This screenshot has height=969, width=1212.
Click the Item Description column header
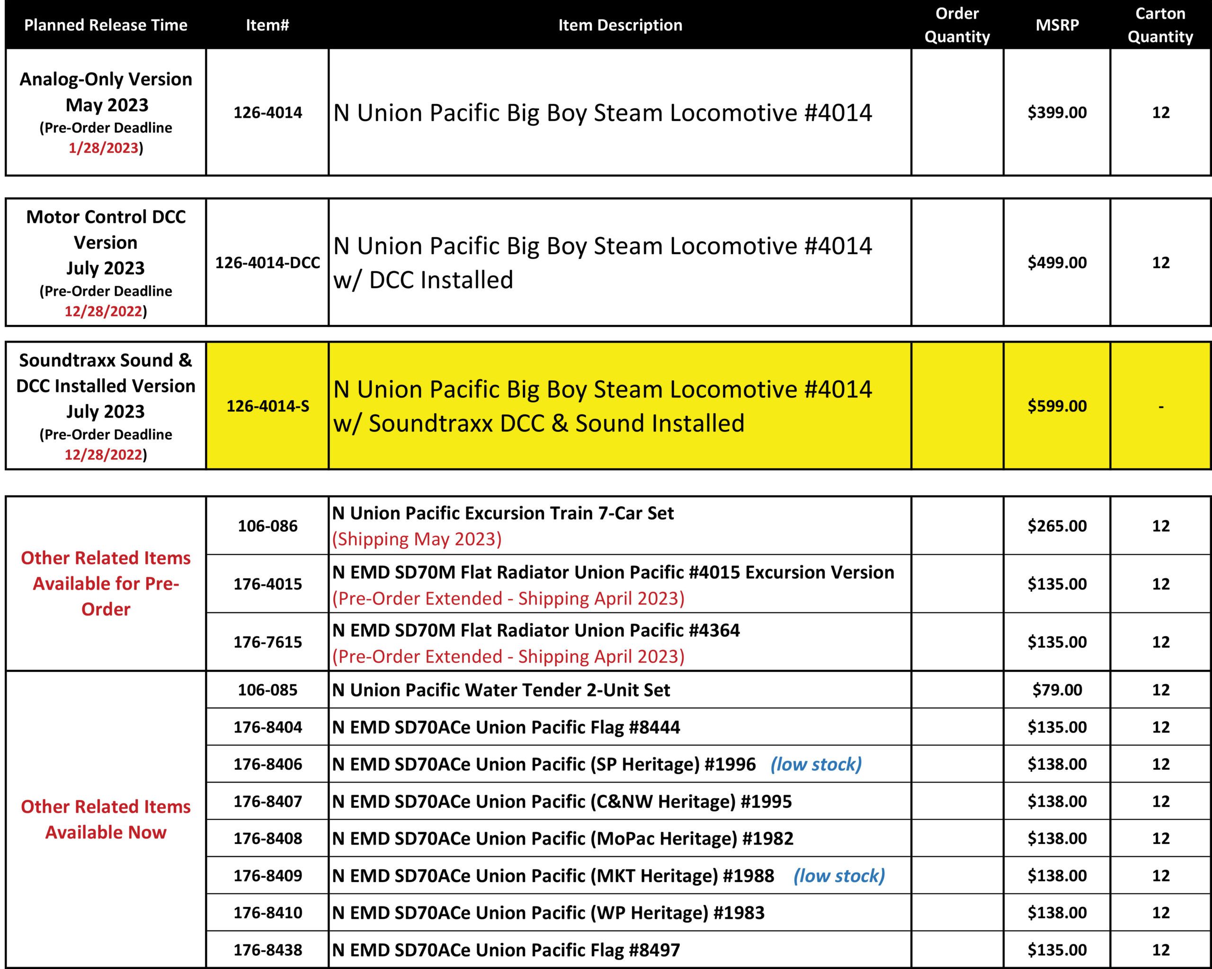pyautogui.click(x=620, y=25)
